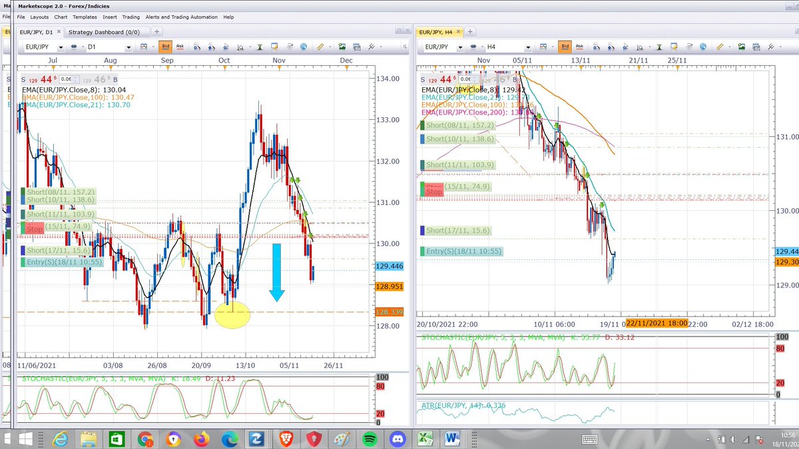This screenshot has height=449, width=799.
Task: Select the ruler measure tool in H4 toolbar
Action: coord(720,47)
